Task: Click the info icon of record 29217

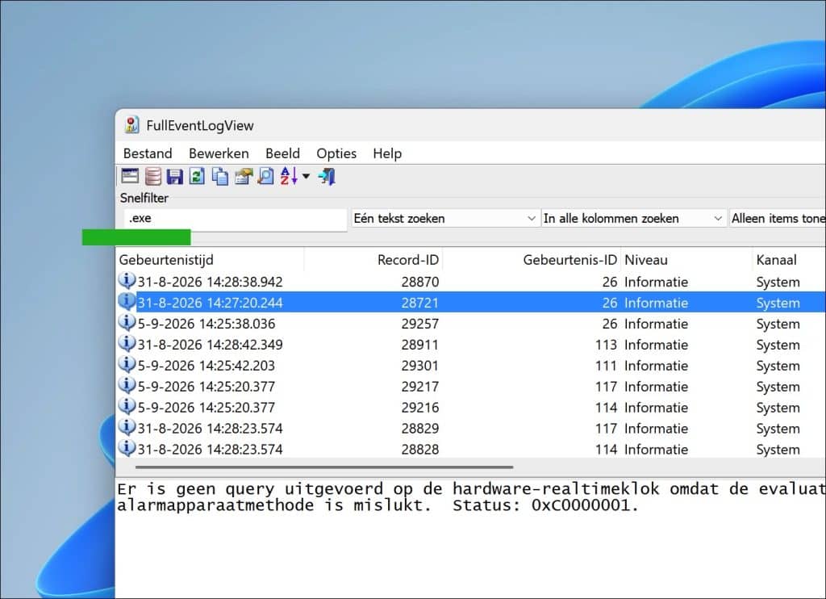Action: point(127,385)
